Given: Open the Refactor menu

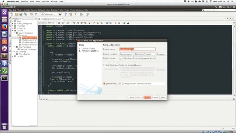Looking at the screenshot, I should (42, 10).
